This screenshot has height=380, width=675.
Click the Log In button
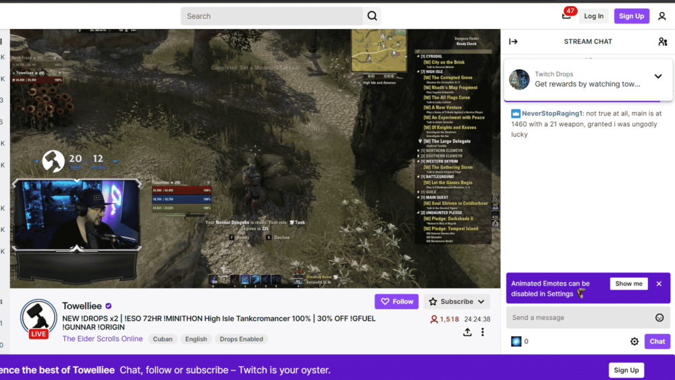pyautogui.click(x=593, y=16)
